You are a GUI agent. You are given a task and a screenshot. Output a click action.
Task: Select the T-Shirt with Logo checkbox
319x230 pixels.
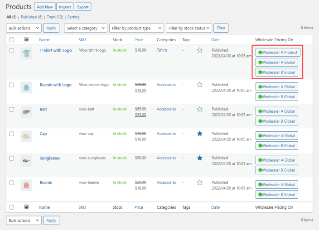pos(12,51)
